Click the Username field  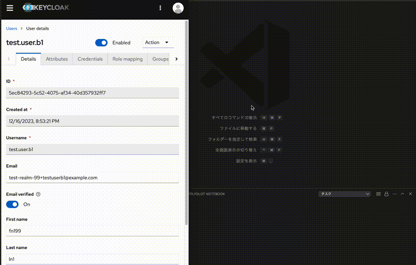(92, 149)
